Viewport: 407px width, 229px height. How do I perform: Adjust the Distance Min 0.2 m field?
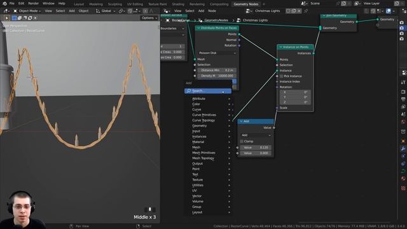tap(217, 70)
